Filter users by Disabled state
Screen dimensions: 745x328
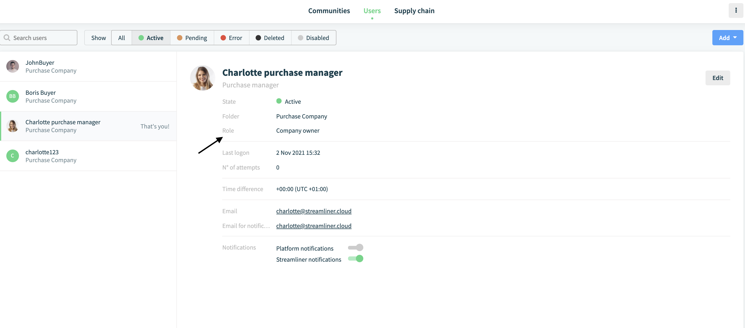[314, 38]
